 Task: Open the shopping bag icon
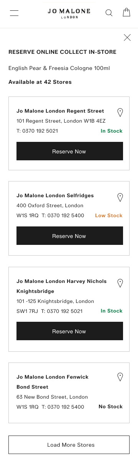(127, 13)
